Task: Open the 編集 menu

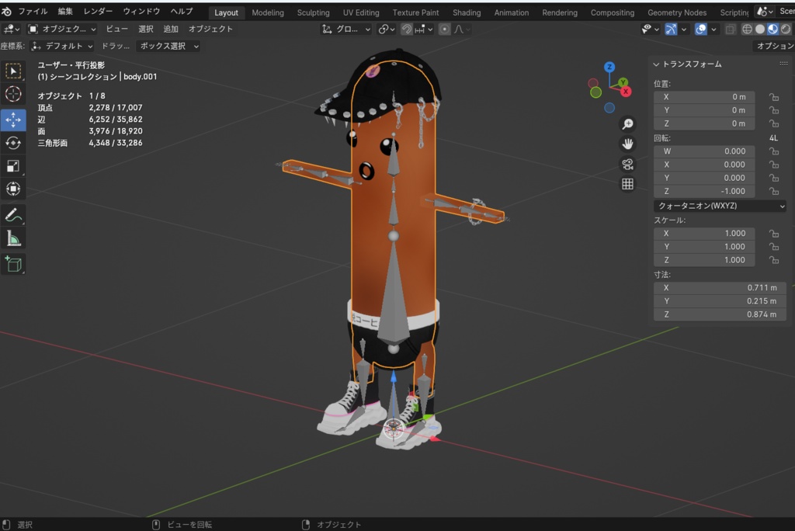Action: [x=65, y=11]
